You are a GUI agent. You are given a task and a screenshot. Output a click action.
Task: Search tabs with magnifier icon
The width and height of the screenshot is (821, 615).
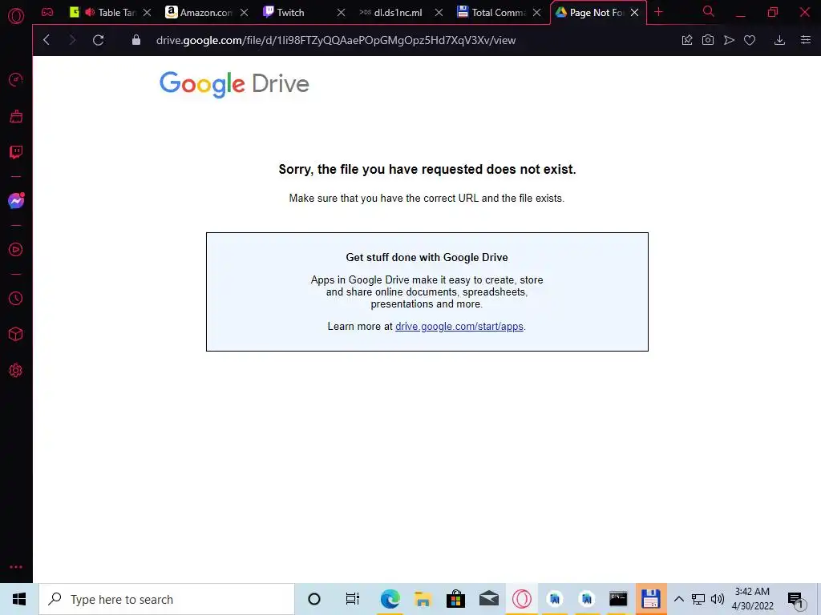click(709, 11)
